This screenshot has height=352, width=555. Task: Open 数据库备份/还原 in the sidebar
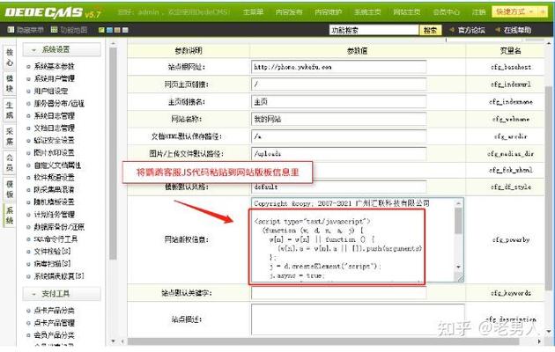(59, 226)
